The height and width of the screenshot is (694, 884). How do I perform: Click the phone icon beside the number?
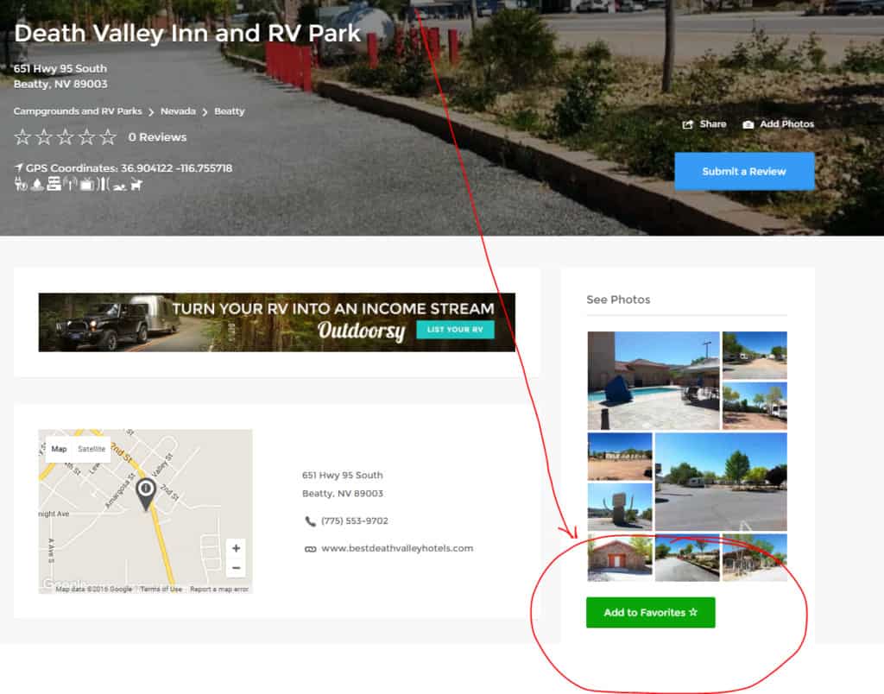310,521
